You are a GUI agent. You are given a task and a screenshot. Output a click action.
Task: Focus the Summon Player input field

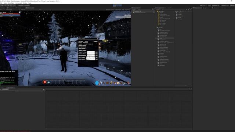pyautogui.click(x=91, y=54)
